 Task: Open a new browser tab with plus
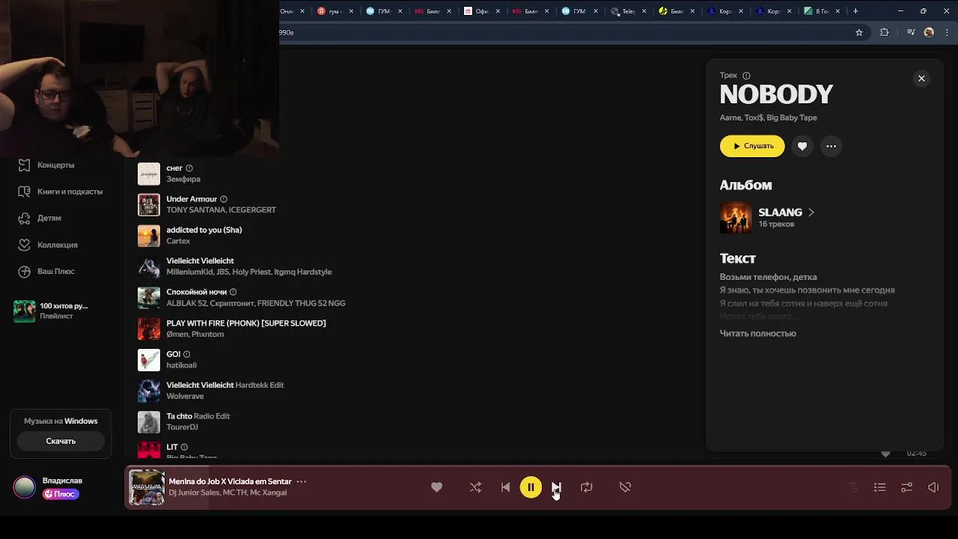[x=855, y=11]
